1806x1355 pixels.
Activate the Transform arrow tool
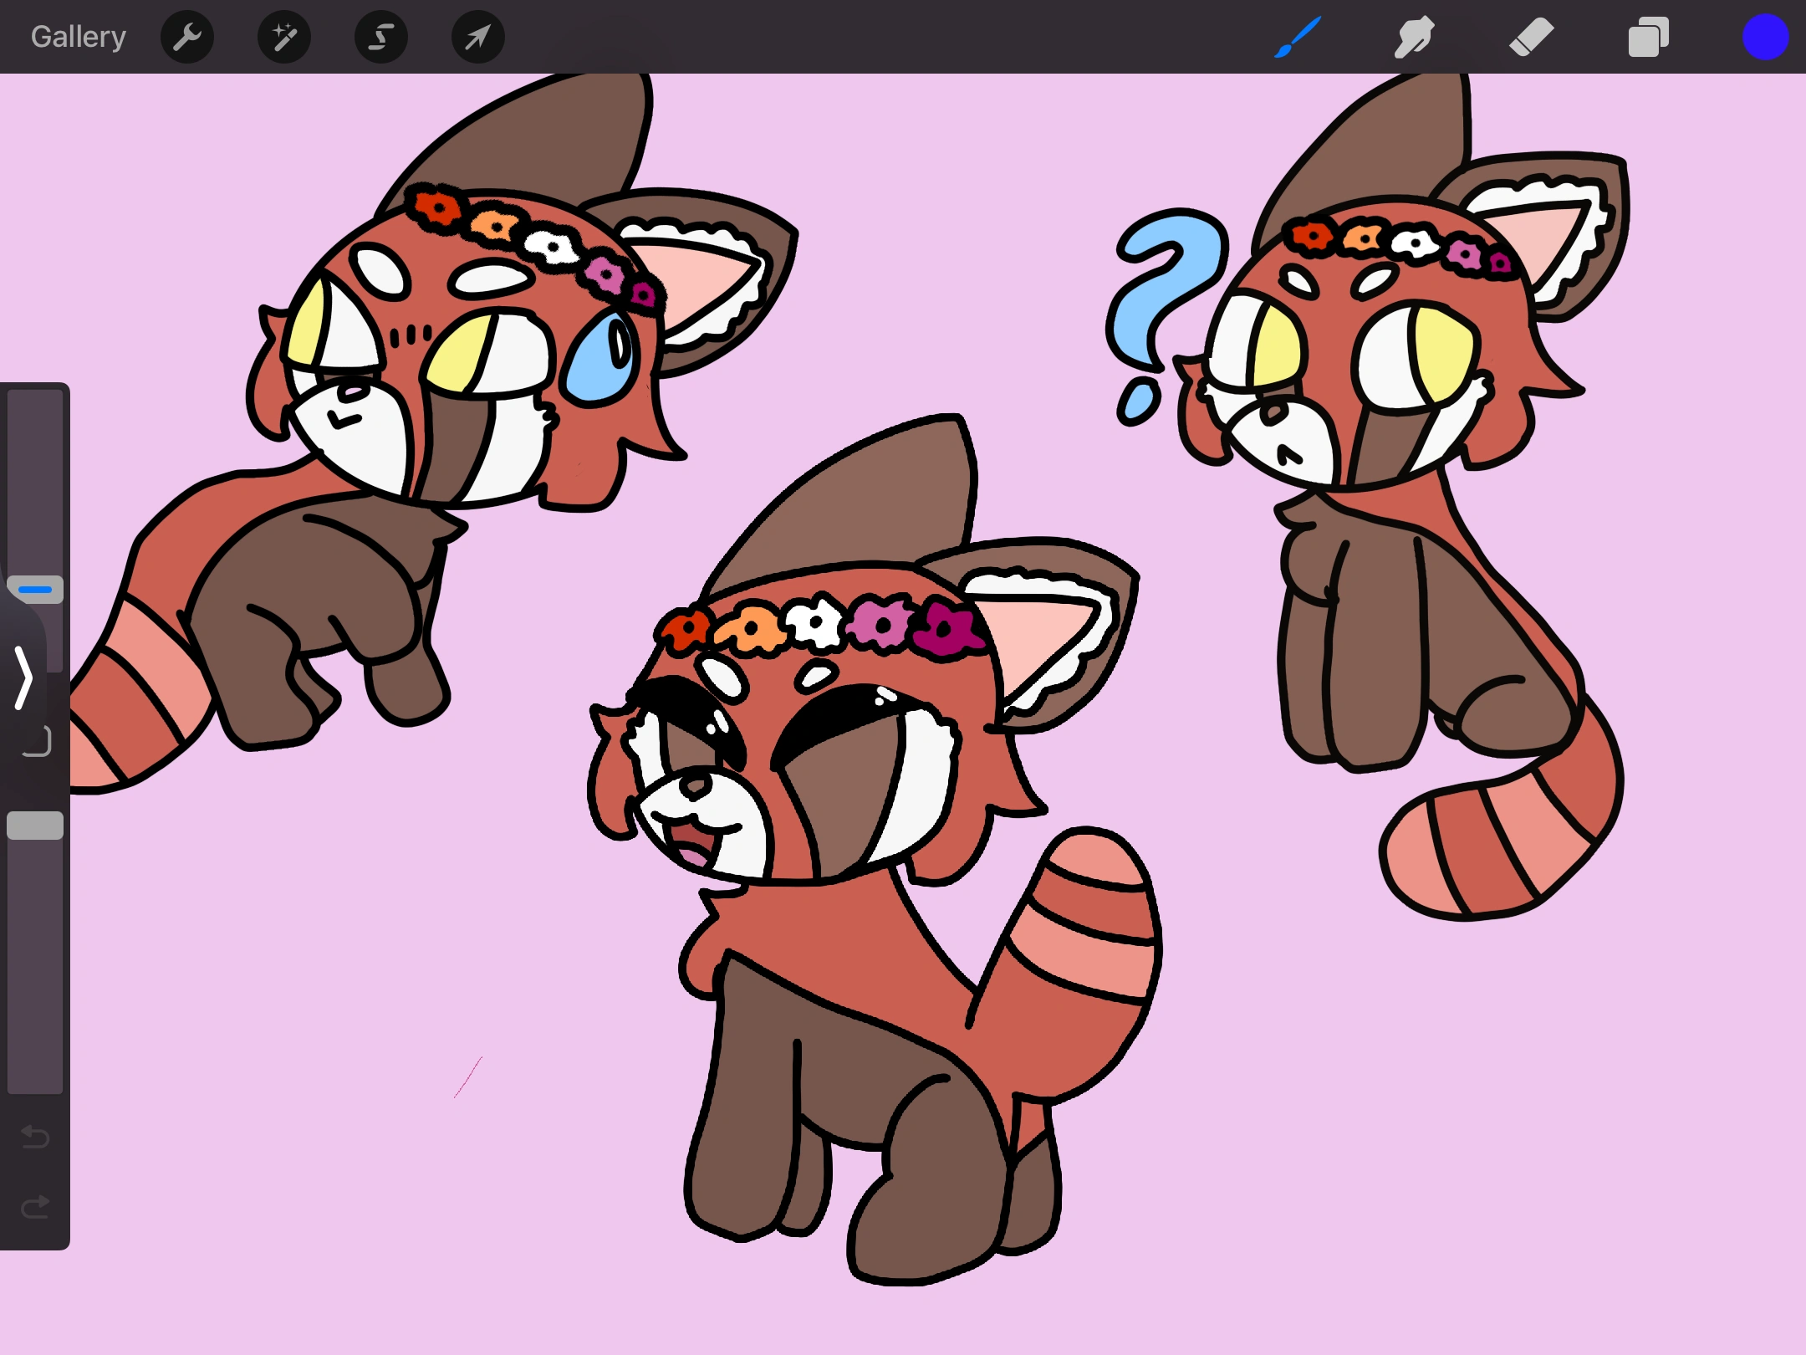pos(478,37)
